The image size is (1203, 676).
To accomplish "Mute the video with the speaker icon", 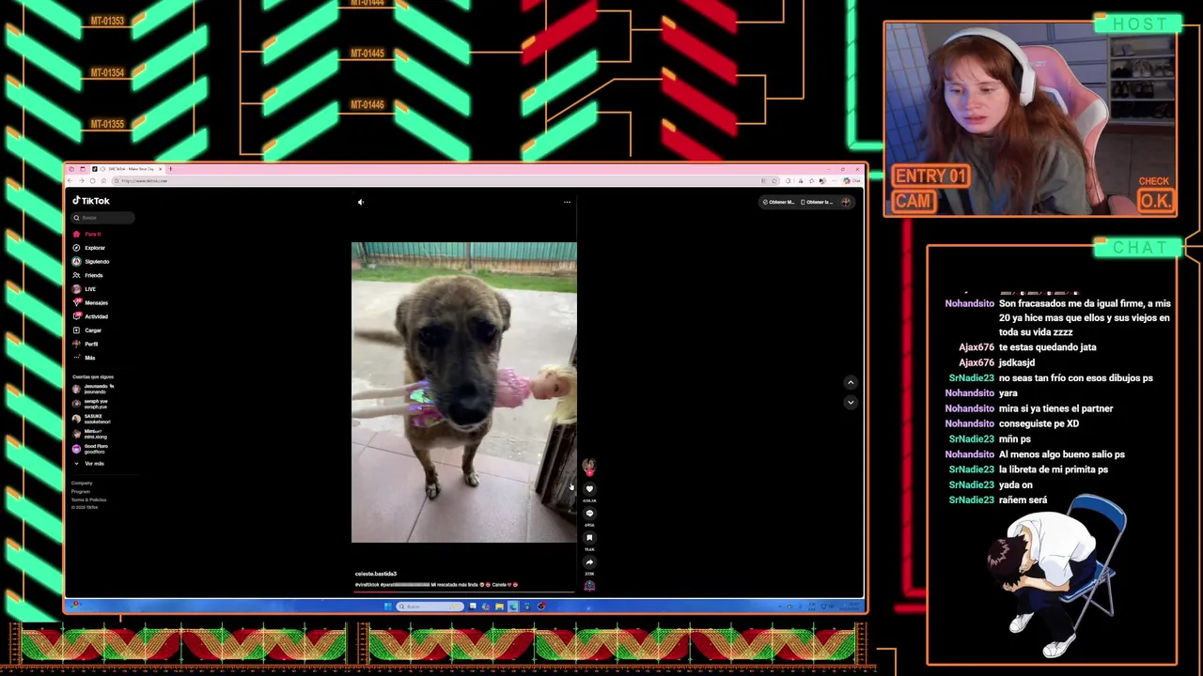I will 361,202.
